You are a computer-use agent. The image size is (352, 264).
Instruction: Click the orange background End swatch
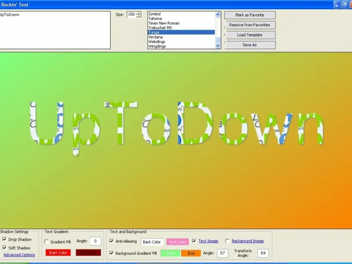tap(191, 253)
